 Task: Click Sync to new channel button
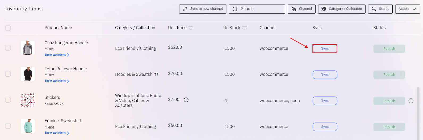coord(203,9)
